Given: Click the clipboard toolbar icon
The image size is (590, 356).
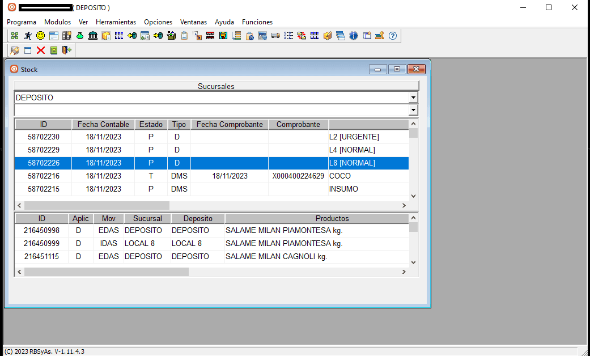Looking at the screenshot, I should [x=184, y=36].
